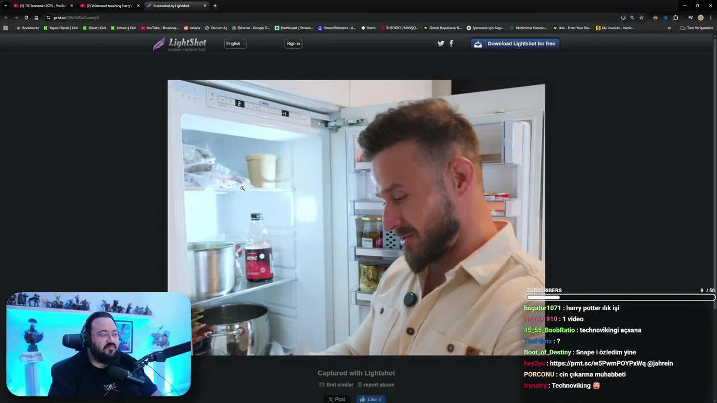Open the tab search dropdown arrow

[6, 6]
